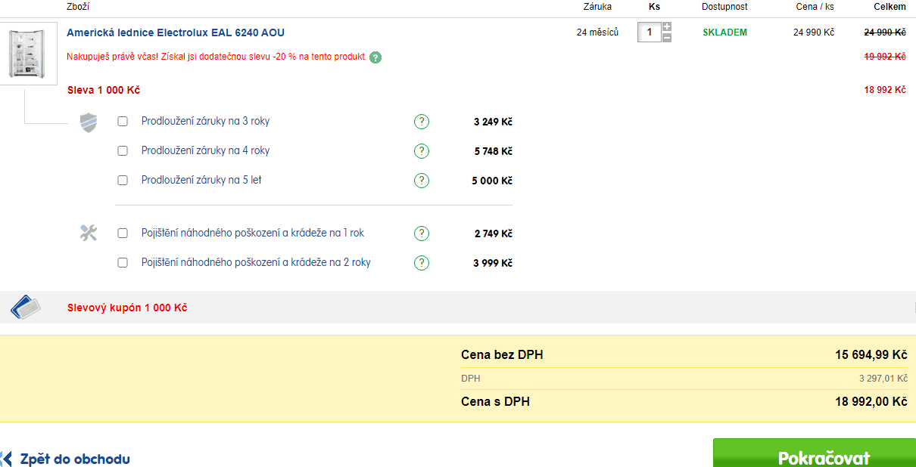
Task: Open Prodloužení záruky na 5 let link
Action: click(201, 181)
